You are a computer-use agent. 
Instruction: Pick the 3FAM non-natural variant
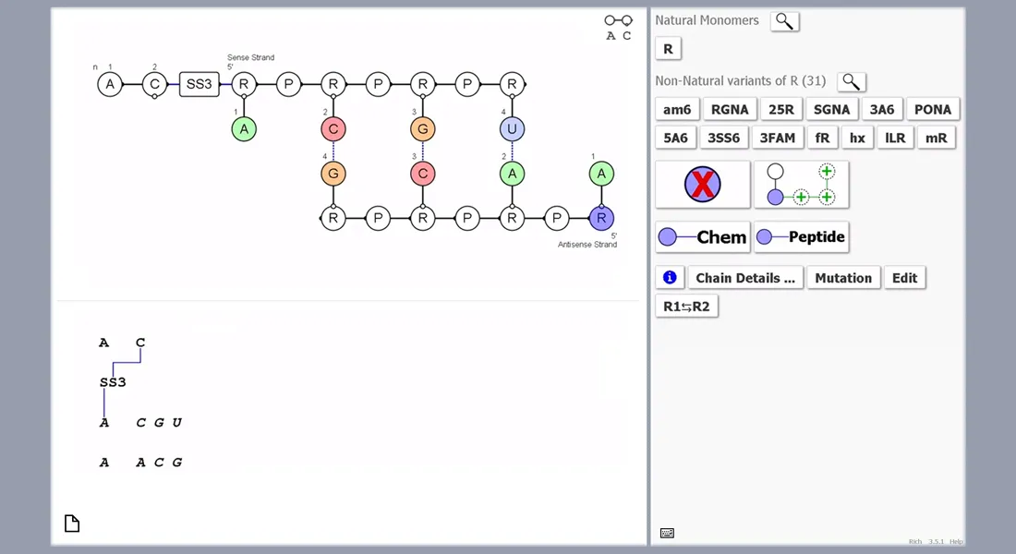pyautogui.click(x=777, y=138)
